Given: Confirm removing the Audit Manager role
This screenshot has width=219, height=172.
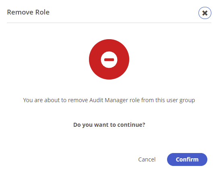Looking at the screenshot, I should (x=187, y=159).
